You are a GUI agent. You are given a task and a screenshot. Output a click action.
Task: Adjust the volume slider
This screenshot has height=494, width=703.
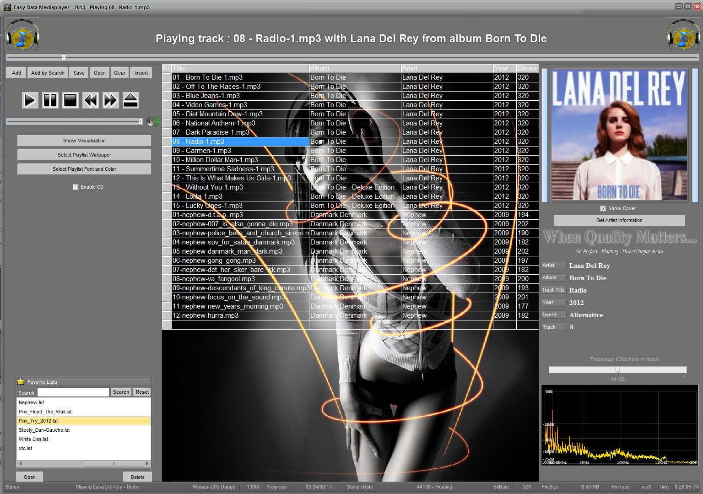tap(75, 121)
